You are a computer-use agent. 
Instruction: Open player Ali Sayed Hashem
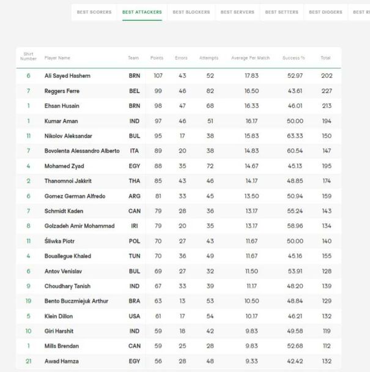67,76
